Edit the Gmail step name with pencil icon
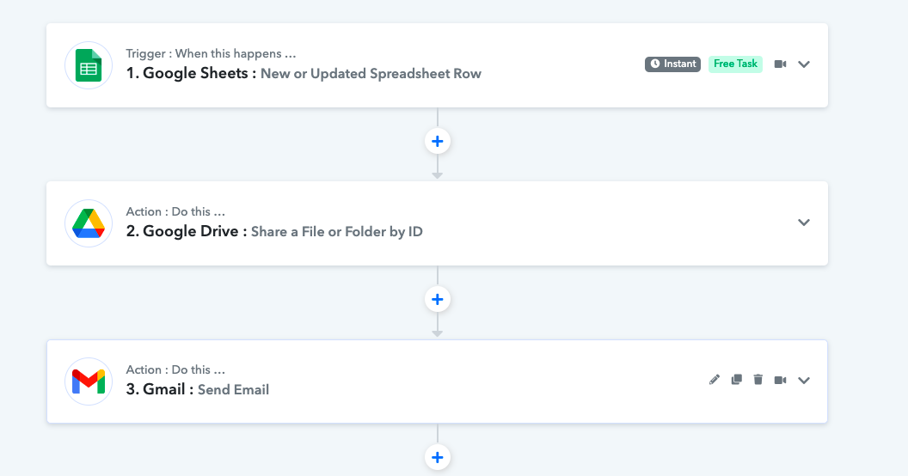908x476 pixels. pos(715,380)
